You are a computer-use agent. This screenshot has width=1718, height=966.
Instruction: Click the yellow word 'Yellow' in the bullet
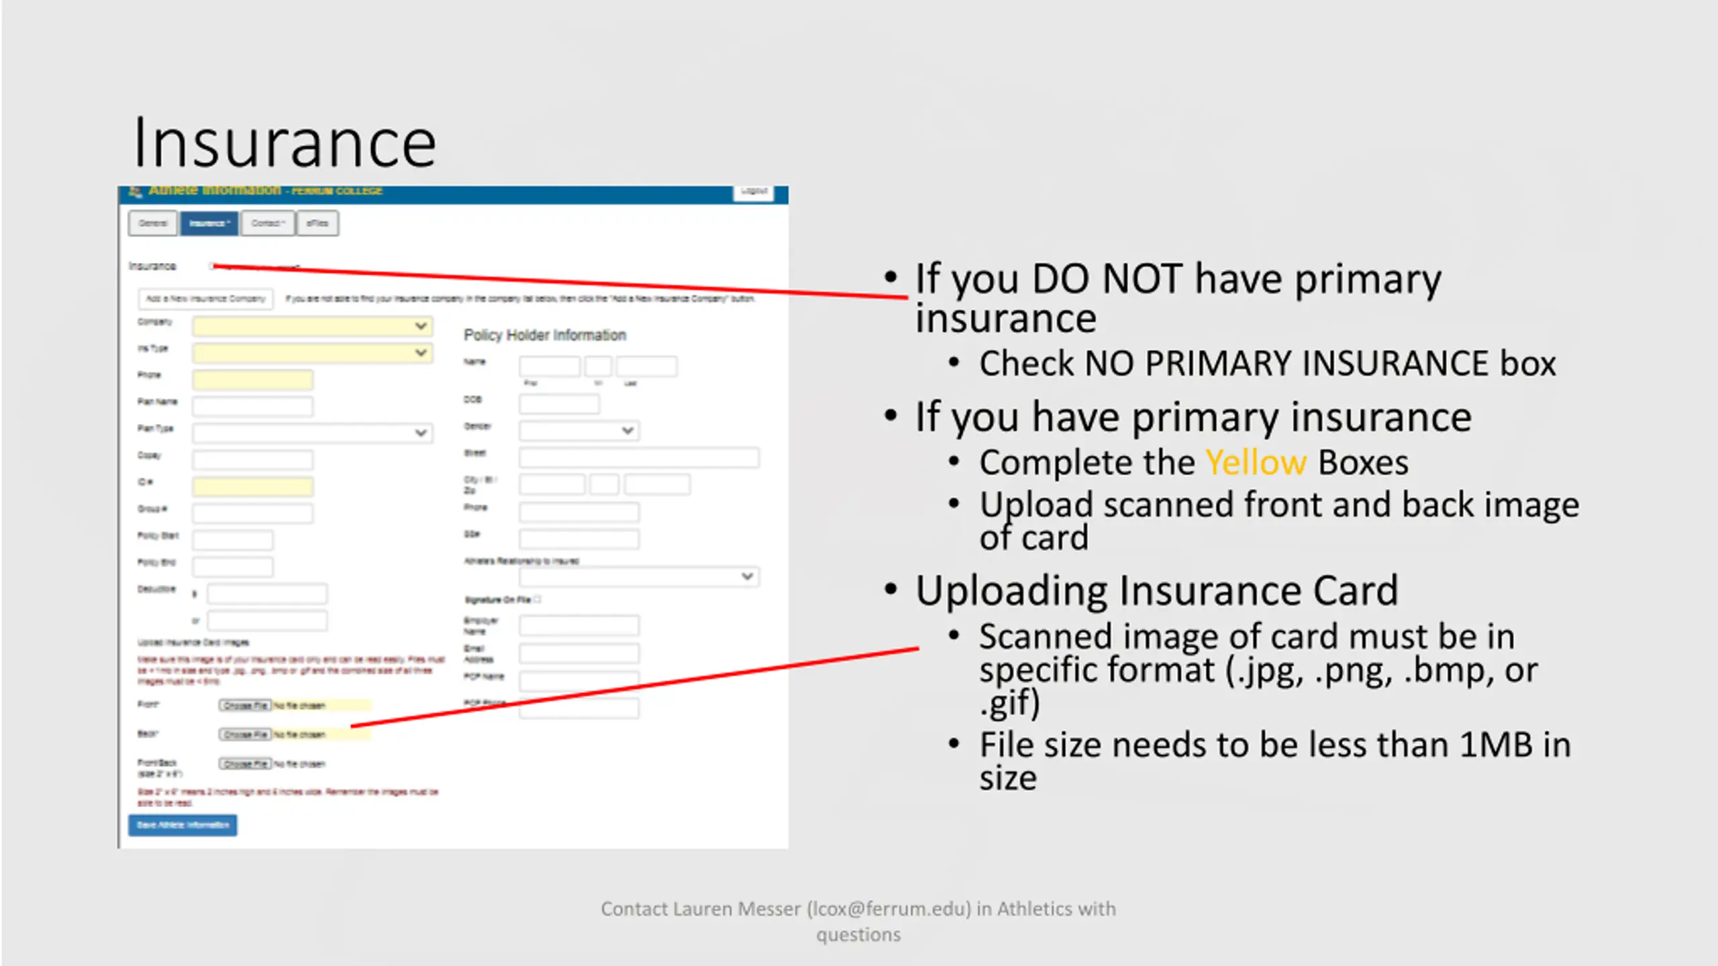[x=1256, y=463]
